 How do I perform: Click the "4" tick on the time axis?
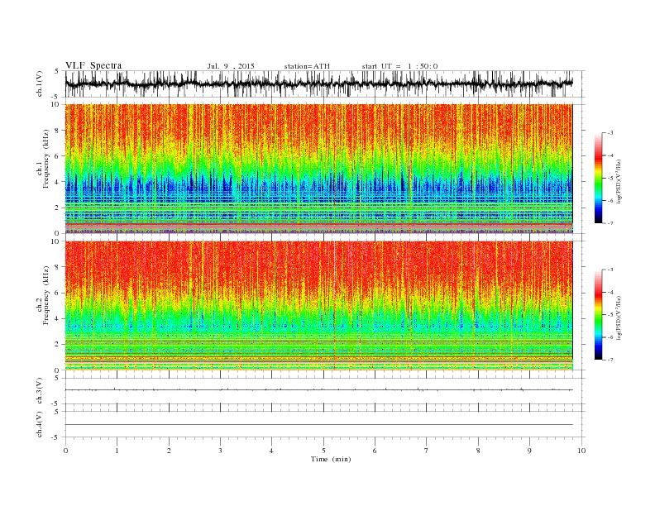271,451
